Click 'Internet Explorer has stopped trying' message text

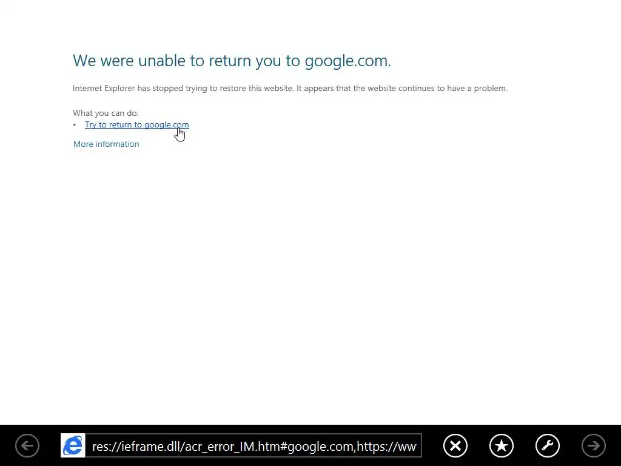[290, 89]
